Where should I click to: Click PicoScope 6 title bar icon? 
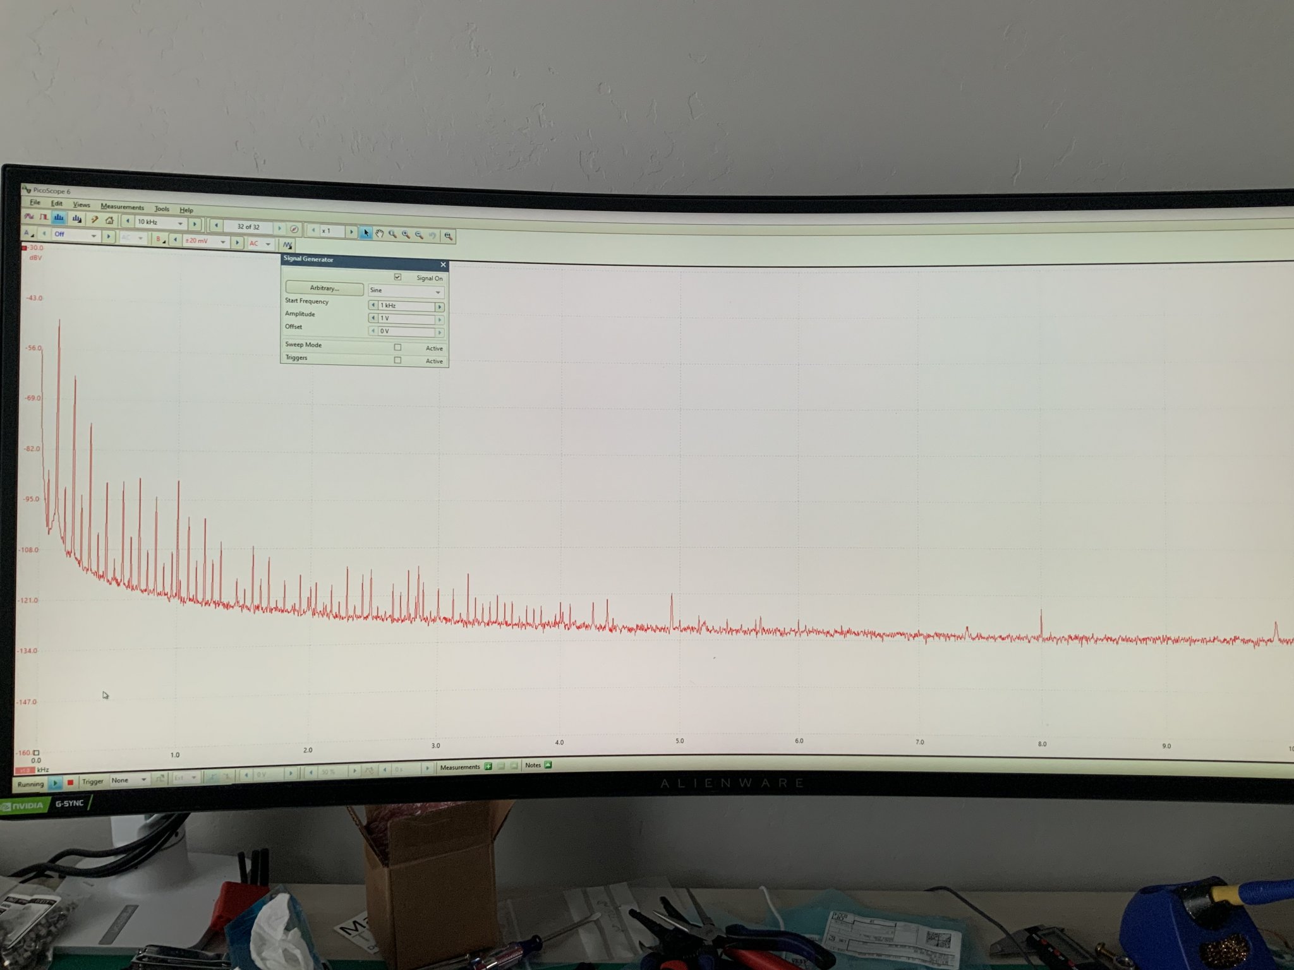point(27,189)
